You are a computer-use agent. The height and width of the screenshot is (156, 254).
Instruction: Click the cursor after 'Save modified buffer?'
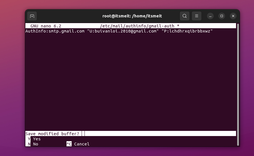pos(83,134)
